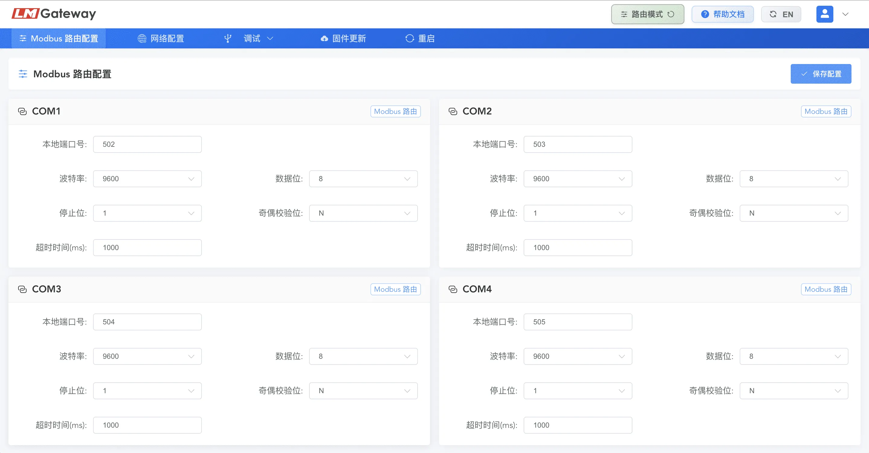The height and width of the screenshot is (453, 869).
Task: Open COM1 波特率 dropdown
Action: pos(147,179)
